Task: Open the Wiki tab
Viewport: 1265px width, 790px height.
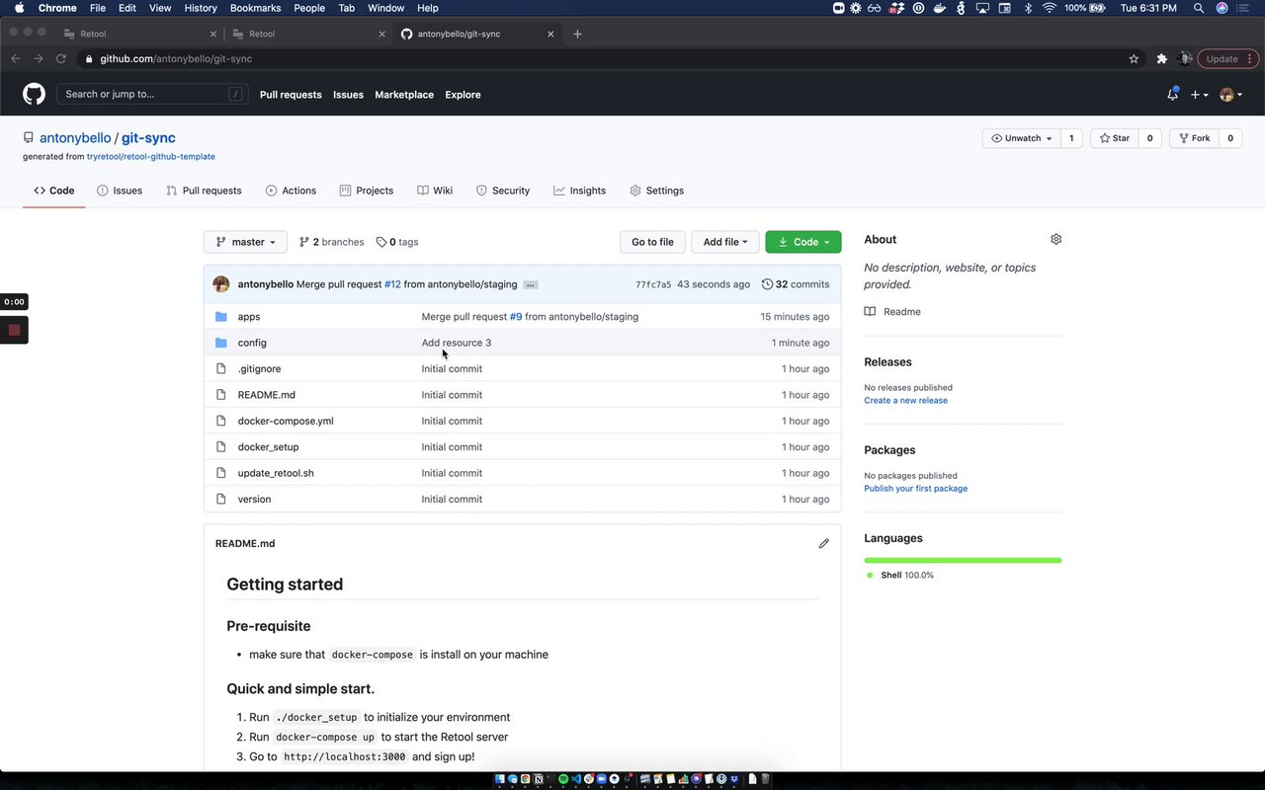Action: [435, 191]
